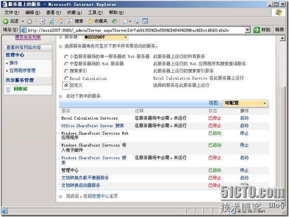Open the 工具(T) menu
289x217 pixels.
tap(95, 12)
